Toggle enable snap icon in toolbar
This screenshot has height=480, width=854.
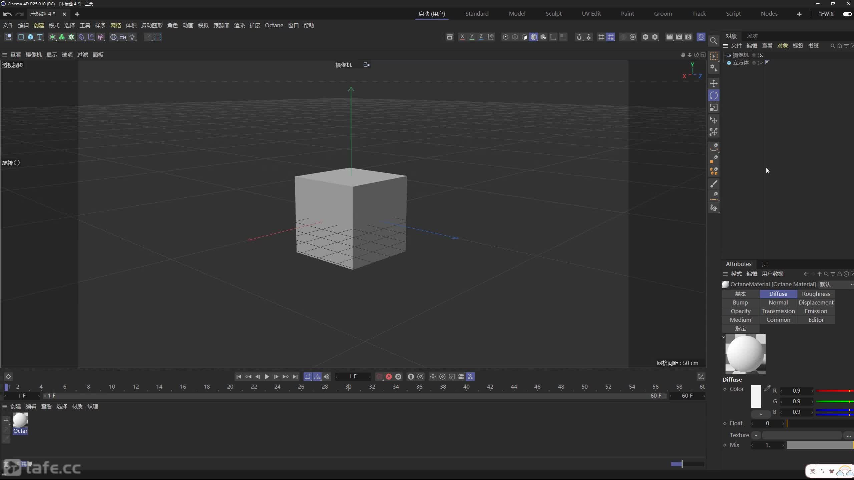pyautogui.click(x=579, y=37)
